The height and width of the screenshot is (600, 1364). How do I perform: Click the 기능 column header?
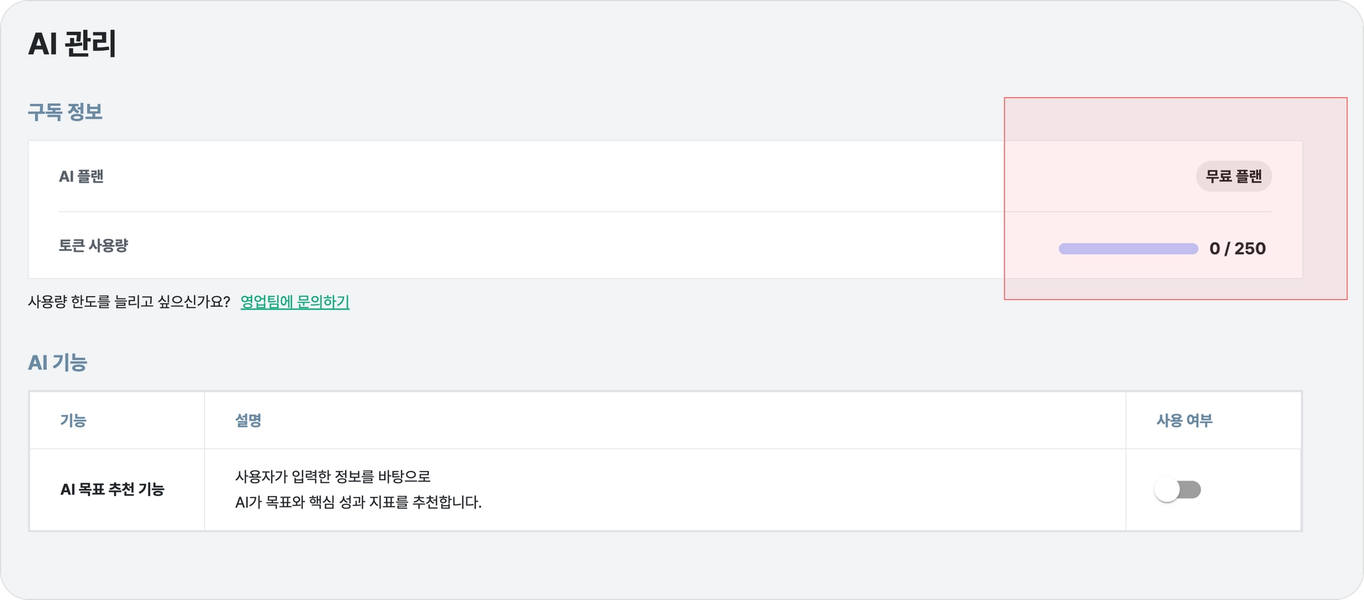point(73,420)
